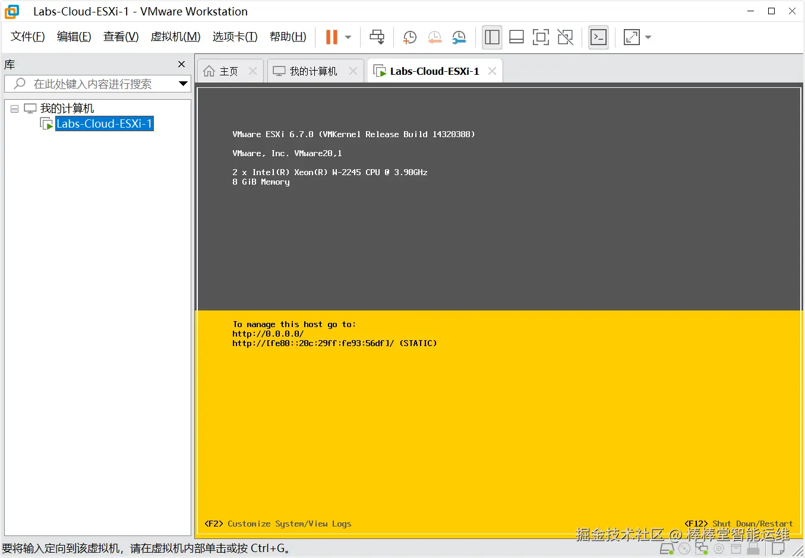Open the library search filter dropdown
The width and height of the screenshot is (805, 558).
point(184,84)
